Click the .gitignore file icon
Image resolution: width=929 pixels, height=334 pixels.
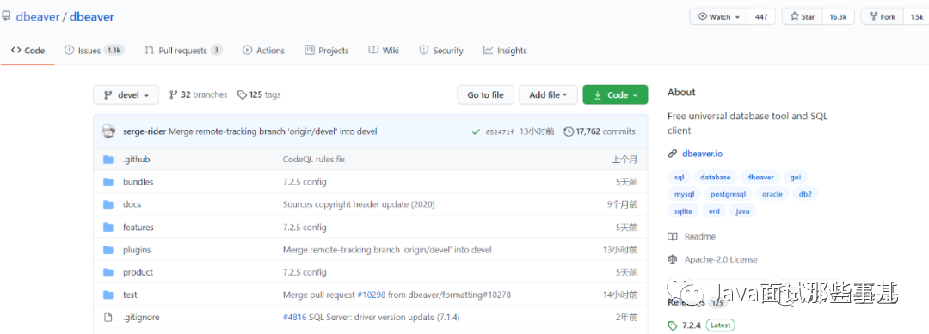point(108,318)
